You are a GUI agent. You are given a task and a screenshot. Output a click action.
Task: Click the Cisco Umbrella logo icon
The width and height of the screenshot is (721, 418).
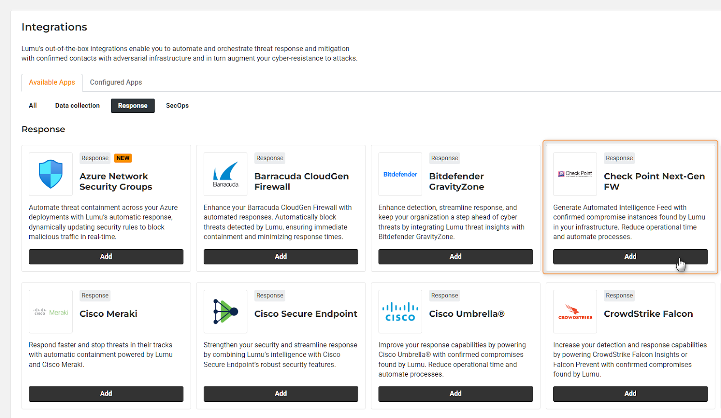(x=400, y=312)
